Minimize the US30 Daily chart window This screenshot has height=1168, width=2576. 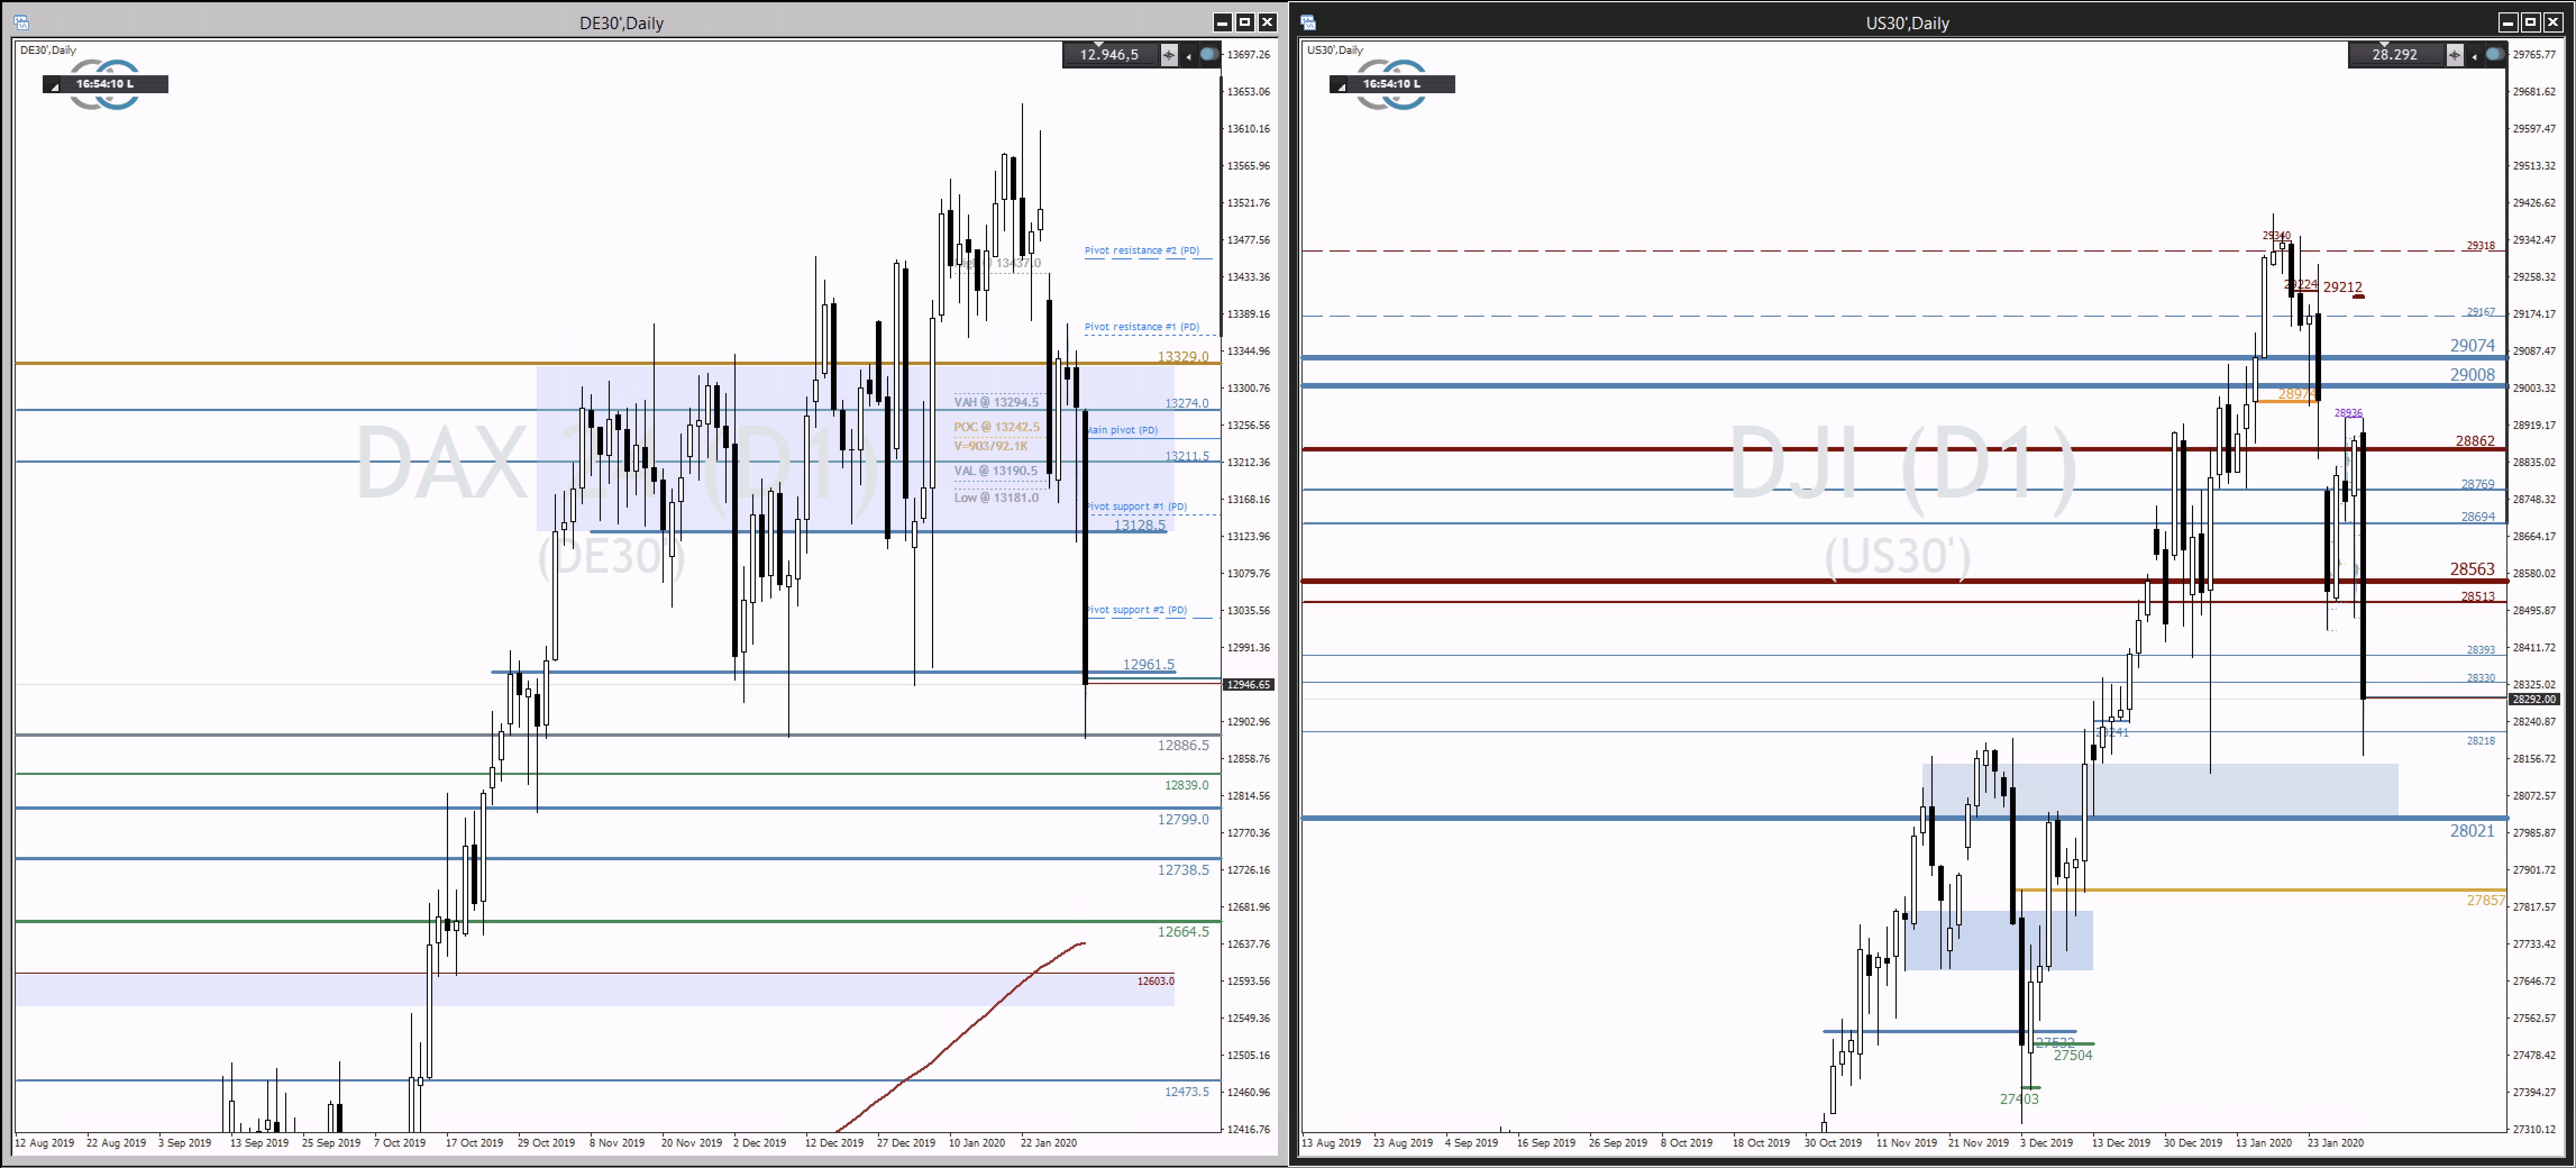(x=2508, y=22)
